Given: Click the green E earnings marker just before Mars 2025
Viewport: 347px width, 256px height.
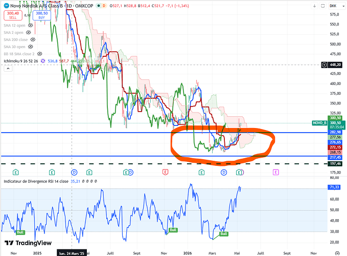Looking at the screenshot, I should coord(52,172).
